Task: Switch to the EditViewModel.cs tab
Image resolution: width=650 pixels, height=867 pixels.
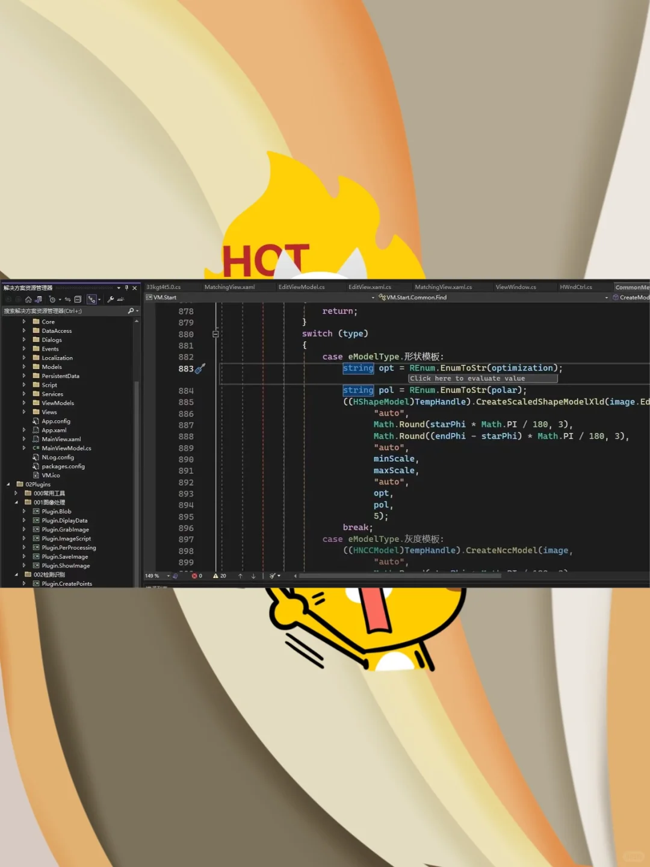Action: click(x=301, y=287)
